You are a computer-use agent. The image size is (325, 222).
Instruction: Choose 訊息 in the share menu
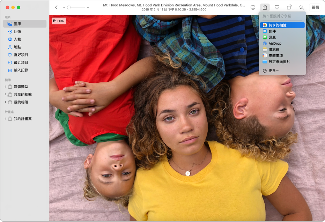[282, 37]
